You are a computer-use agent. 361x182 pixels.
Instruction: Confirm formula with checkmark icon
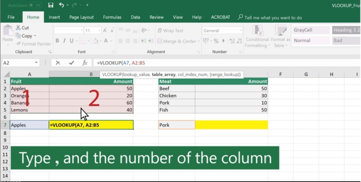(x=72, y=63)
